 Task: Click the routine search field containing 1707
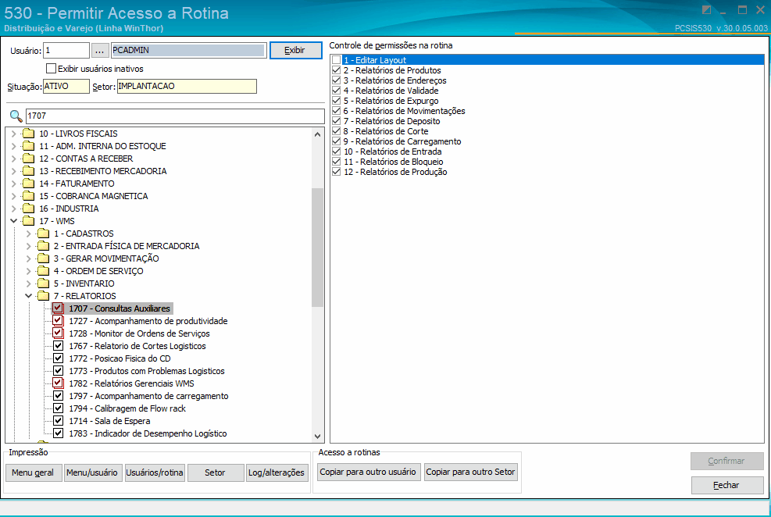(174, 116)
